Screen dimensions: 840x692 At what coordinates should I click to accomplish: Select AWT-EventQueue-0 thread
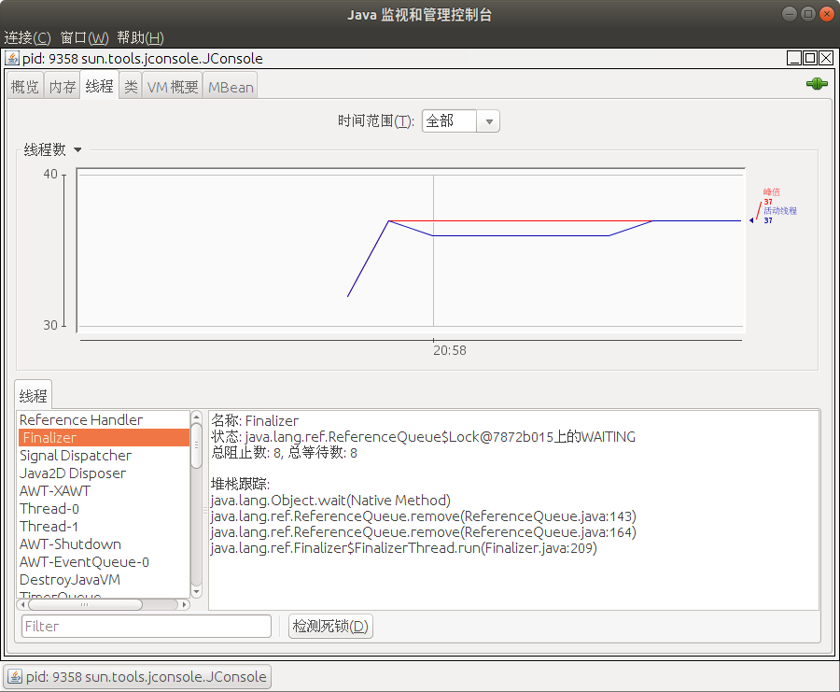coord(104,561)
